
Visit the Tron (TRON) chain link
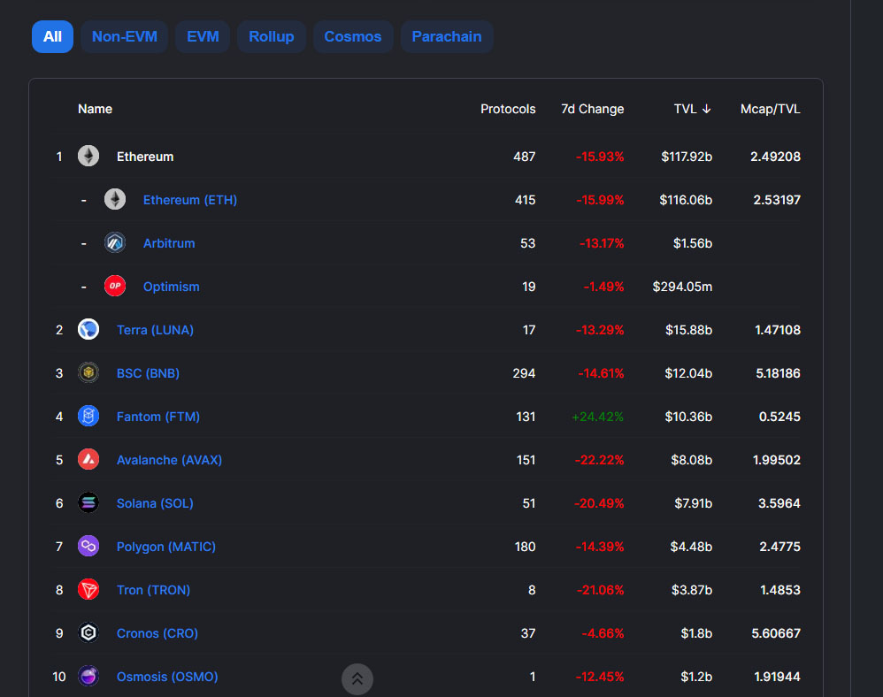coord(153,590)
